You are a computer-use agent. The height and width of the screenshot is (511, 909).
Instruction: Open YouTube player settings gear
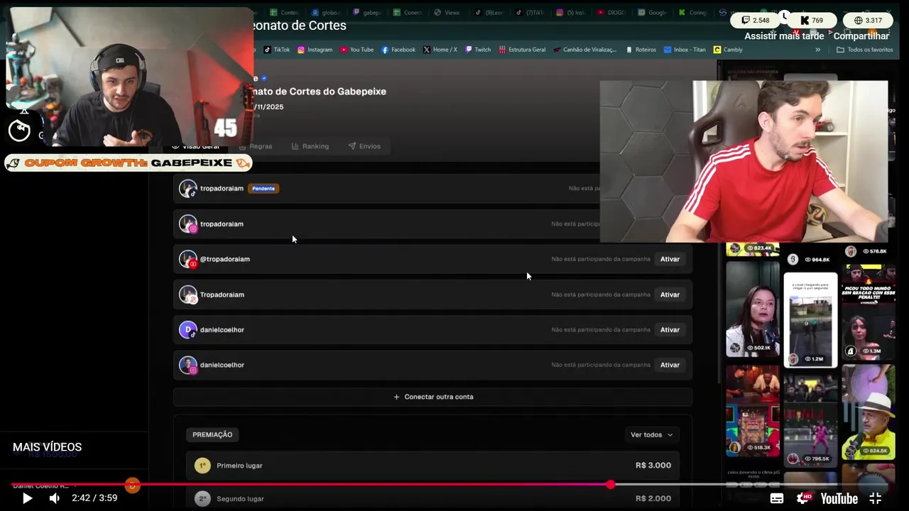[x=804, y=498]
